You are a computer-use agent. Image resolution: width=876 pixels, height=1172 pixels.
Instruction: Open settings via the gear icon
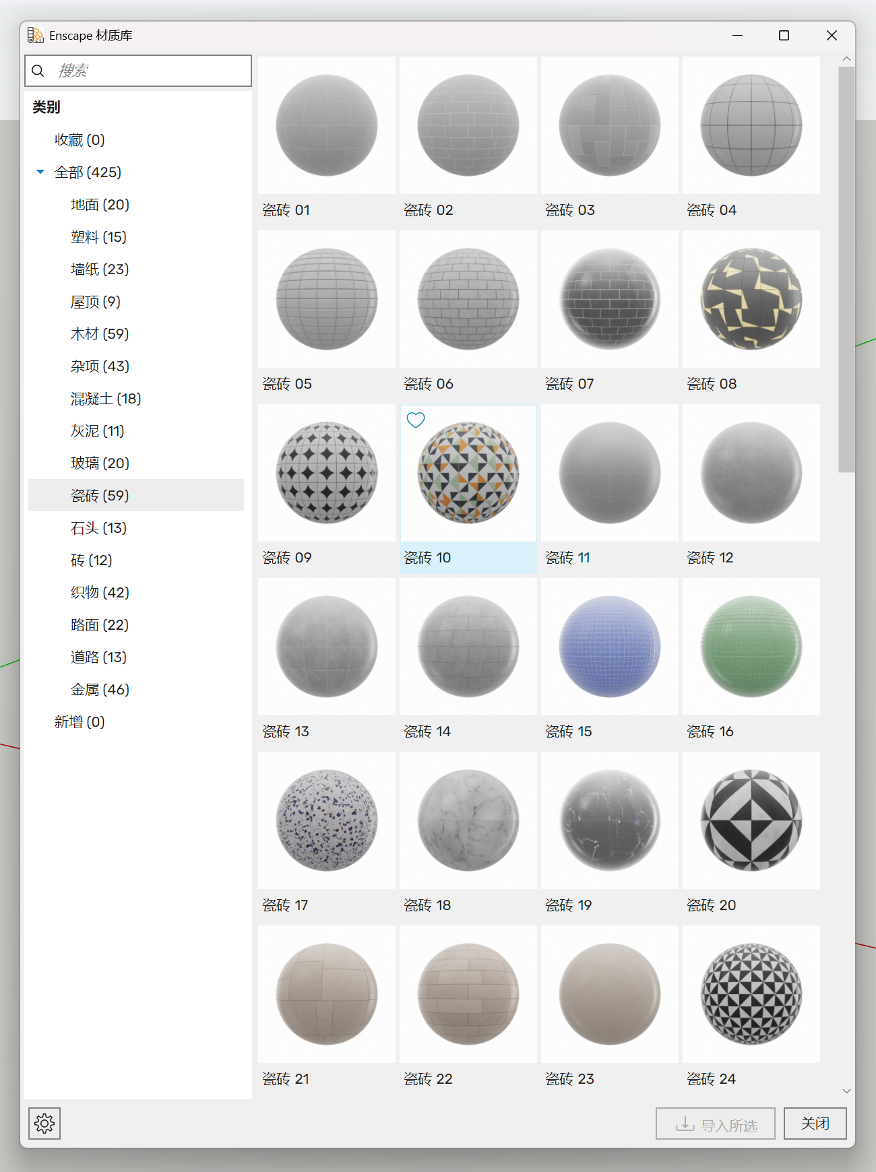[44, 1123]
